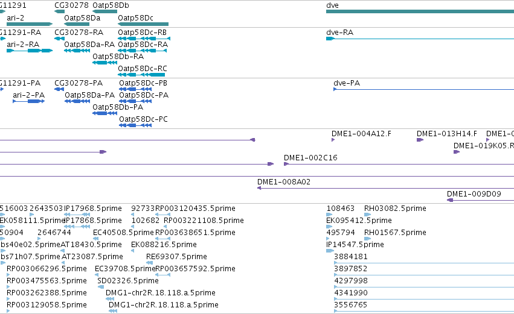Click the Oatp58Dc-PC protein label
Viewport: 514px width, 314px height.
pos(143,119)
